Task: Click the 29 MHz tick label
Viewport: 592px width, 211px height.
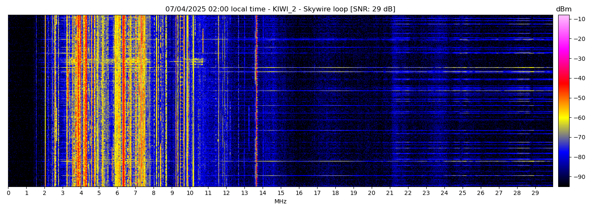Action: coord(535,193)
